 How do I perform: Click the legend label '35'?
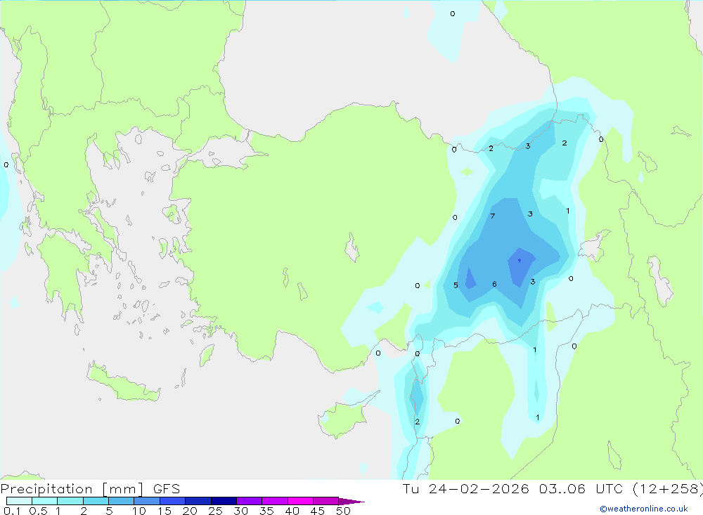point(266,511)
